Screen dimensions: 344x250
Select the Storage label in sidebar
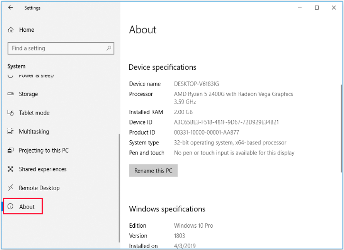coord(28,94)
